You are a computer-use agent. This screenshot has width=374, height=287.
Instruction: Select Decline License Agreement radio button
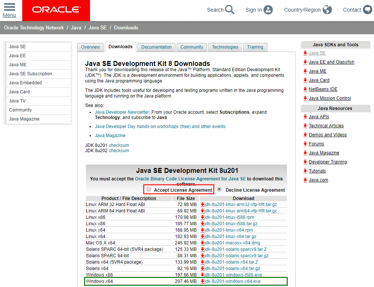(219, 189)
